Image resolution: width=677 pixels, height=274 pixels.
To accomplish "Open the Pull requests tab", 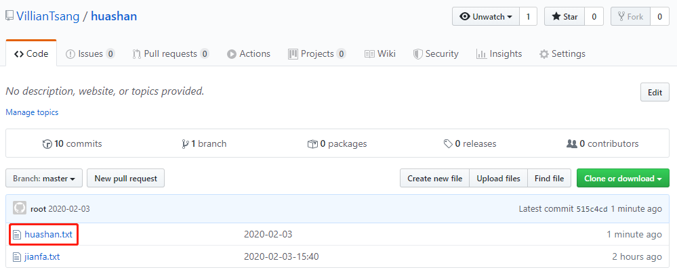I will [171, 54].
